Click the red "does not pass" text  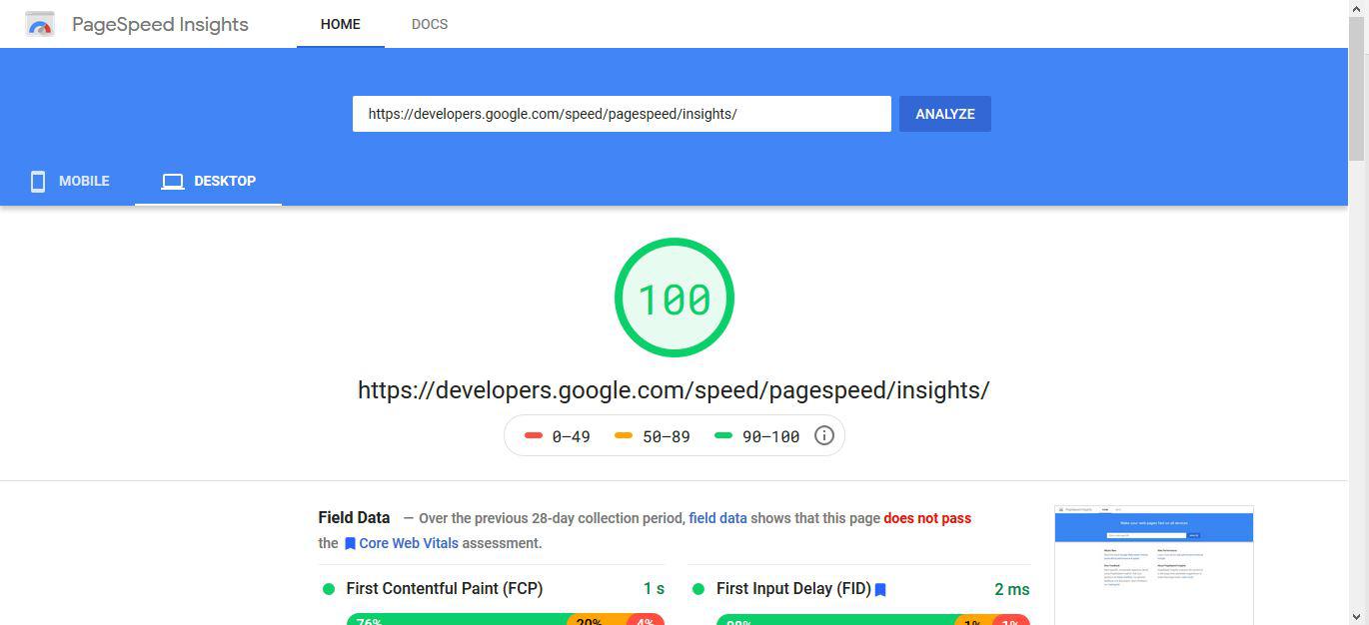[927, 518]
